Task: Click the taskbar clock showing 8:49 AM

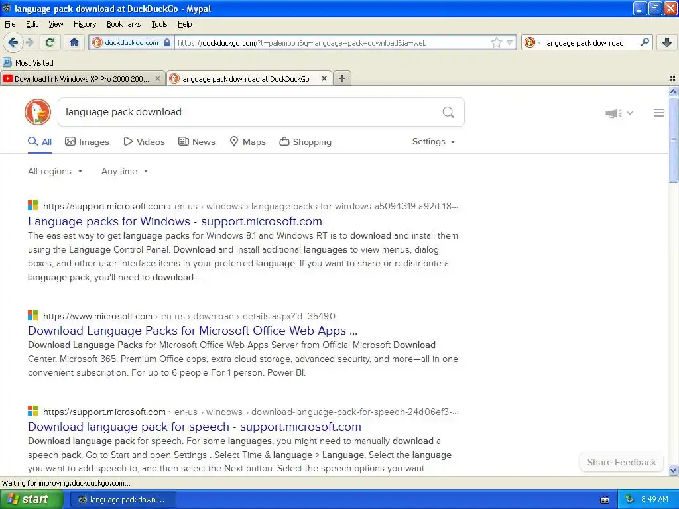Action: 654,500
